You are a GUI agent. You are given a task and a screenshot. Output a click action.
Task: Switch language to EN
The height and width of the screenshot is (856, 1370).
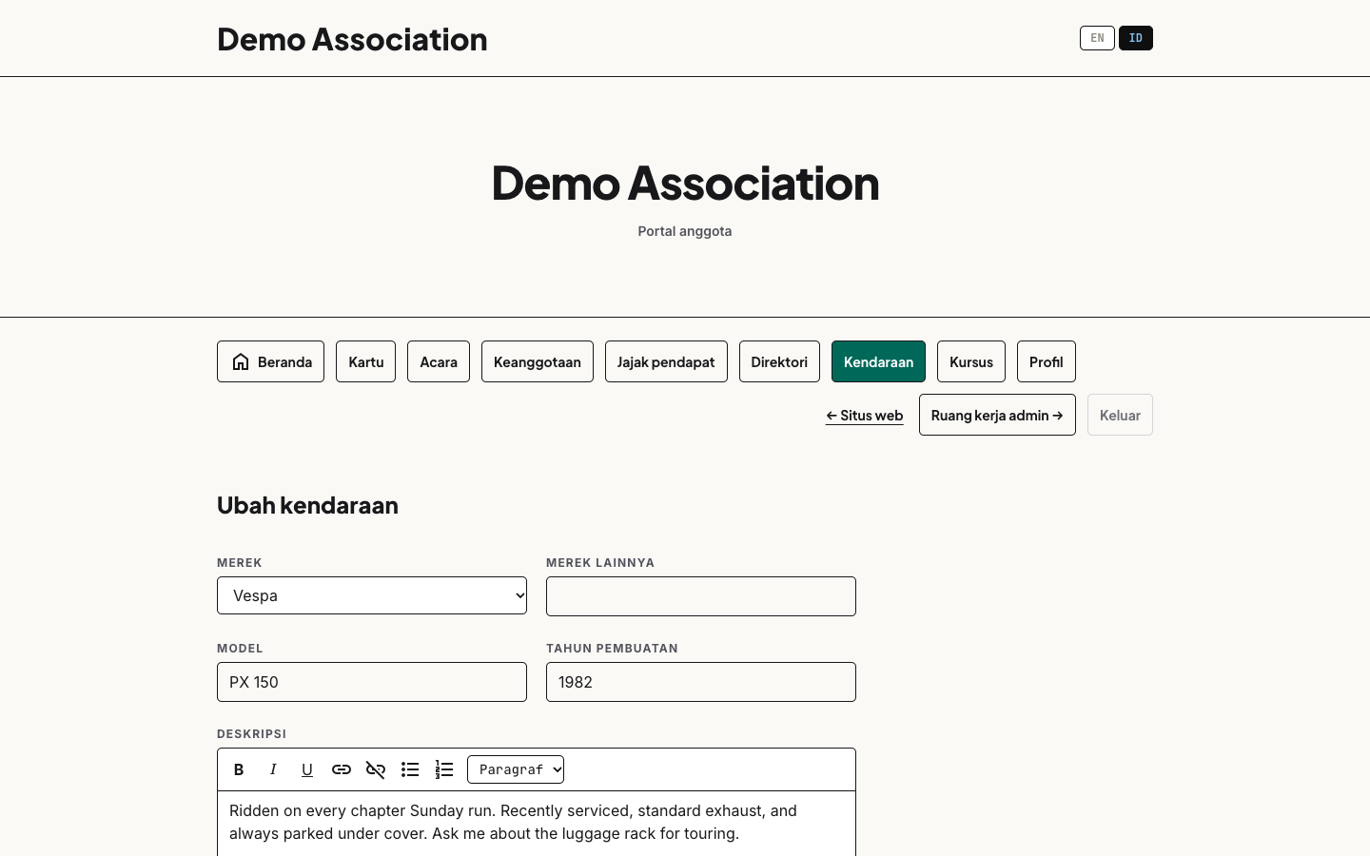(x=1097, y=38)
